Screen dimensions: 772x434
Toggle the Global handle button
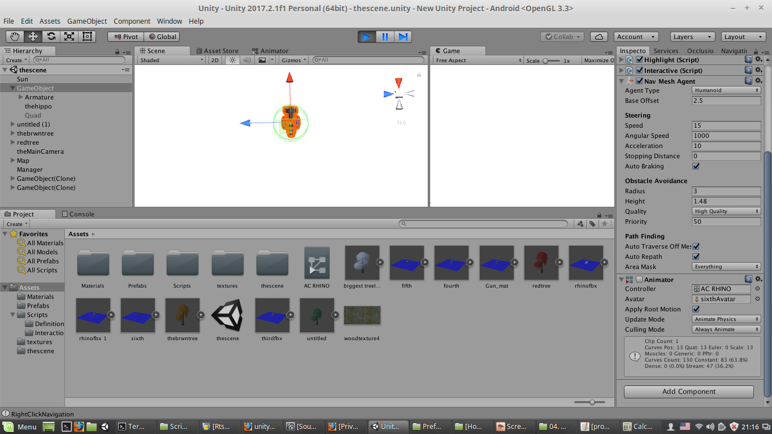162,37
